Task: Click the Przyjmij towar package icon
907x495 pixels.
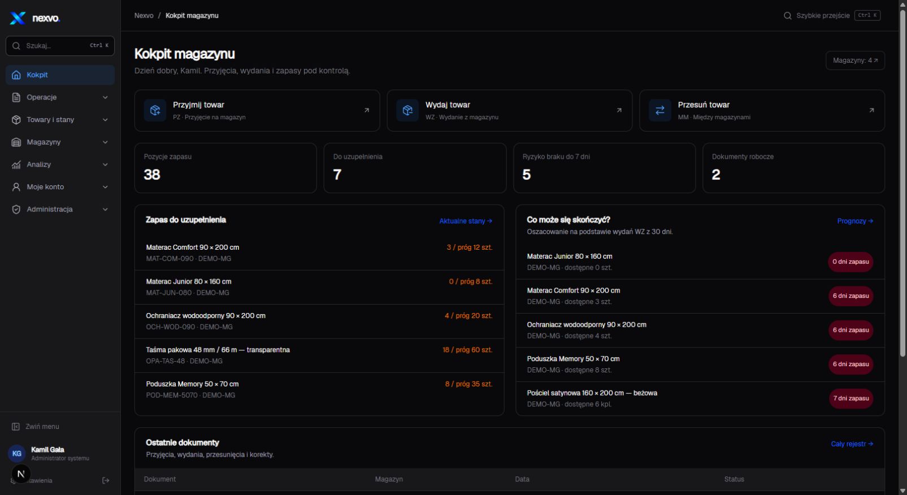Action: click(x=155, y=110)
